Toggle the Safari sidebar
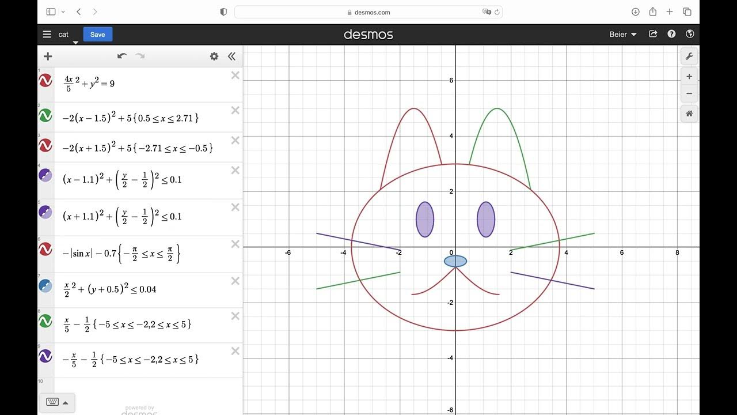737x415 pixels. pos(51,12)
